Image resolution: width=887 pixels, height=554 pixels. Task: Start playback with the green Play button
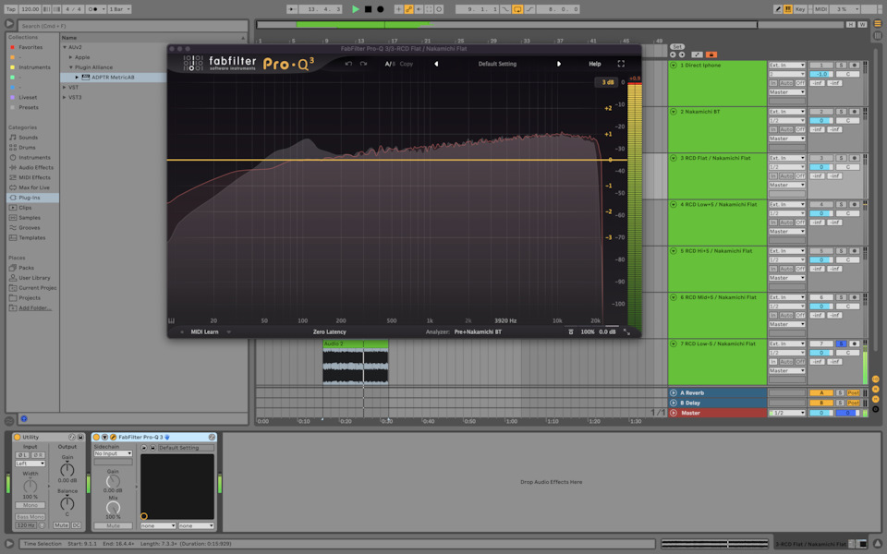click(355, 9)
